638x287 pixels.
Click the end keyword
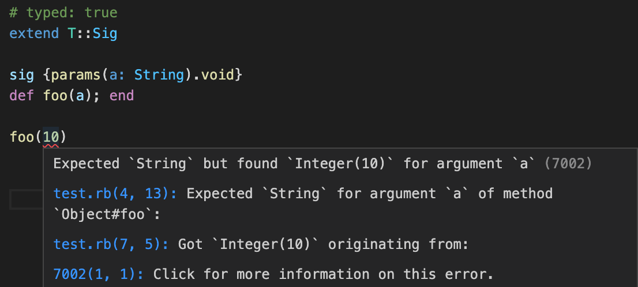(x=122, y=96)
